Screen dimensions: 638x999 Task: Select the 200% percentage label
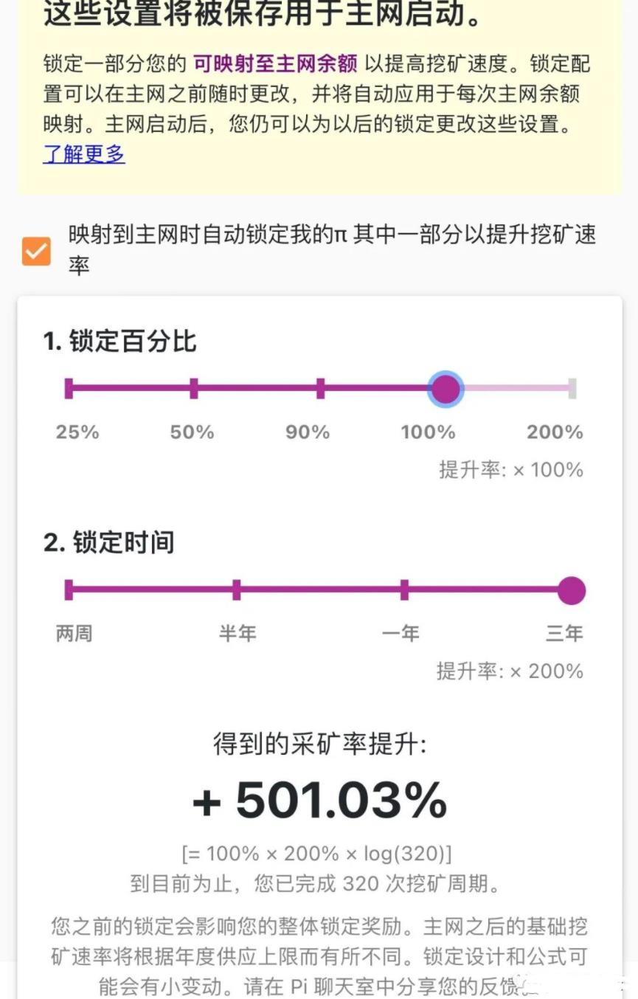[555, 432]
